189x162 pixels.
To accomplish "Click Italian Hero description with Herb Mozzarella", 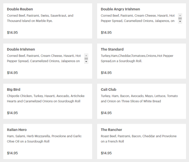I will tap(44, 139).
